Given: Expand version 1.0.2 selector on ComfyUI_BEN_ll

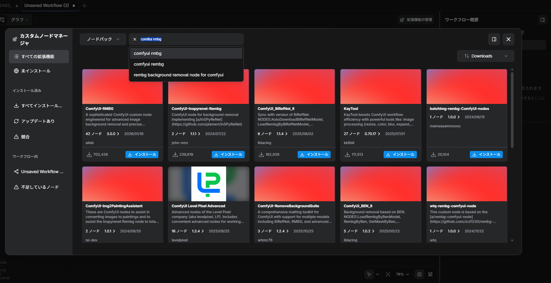Looking at the screenshot, I should point(368,231).
